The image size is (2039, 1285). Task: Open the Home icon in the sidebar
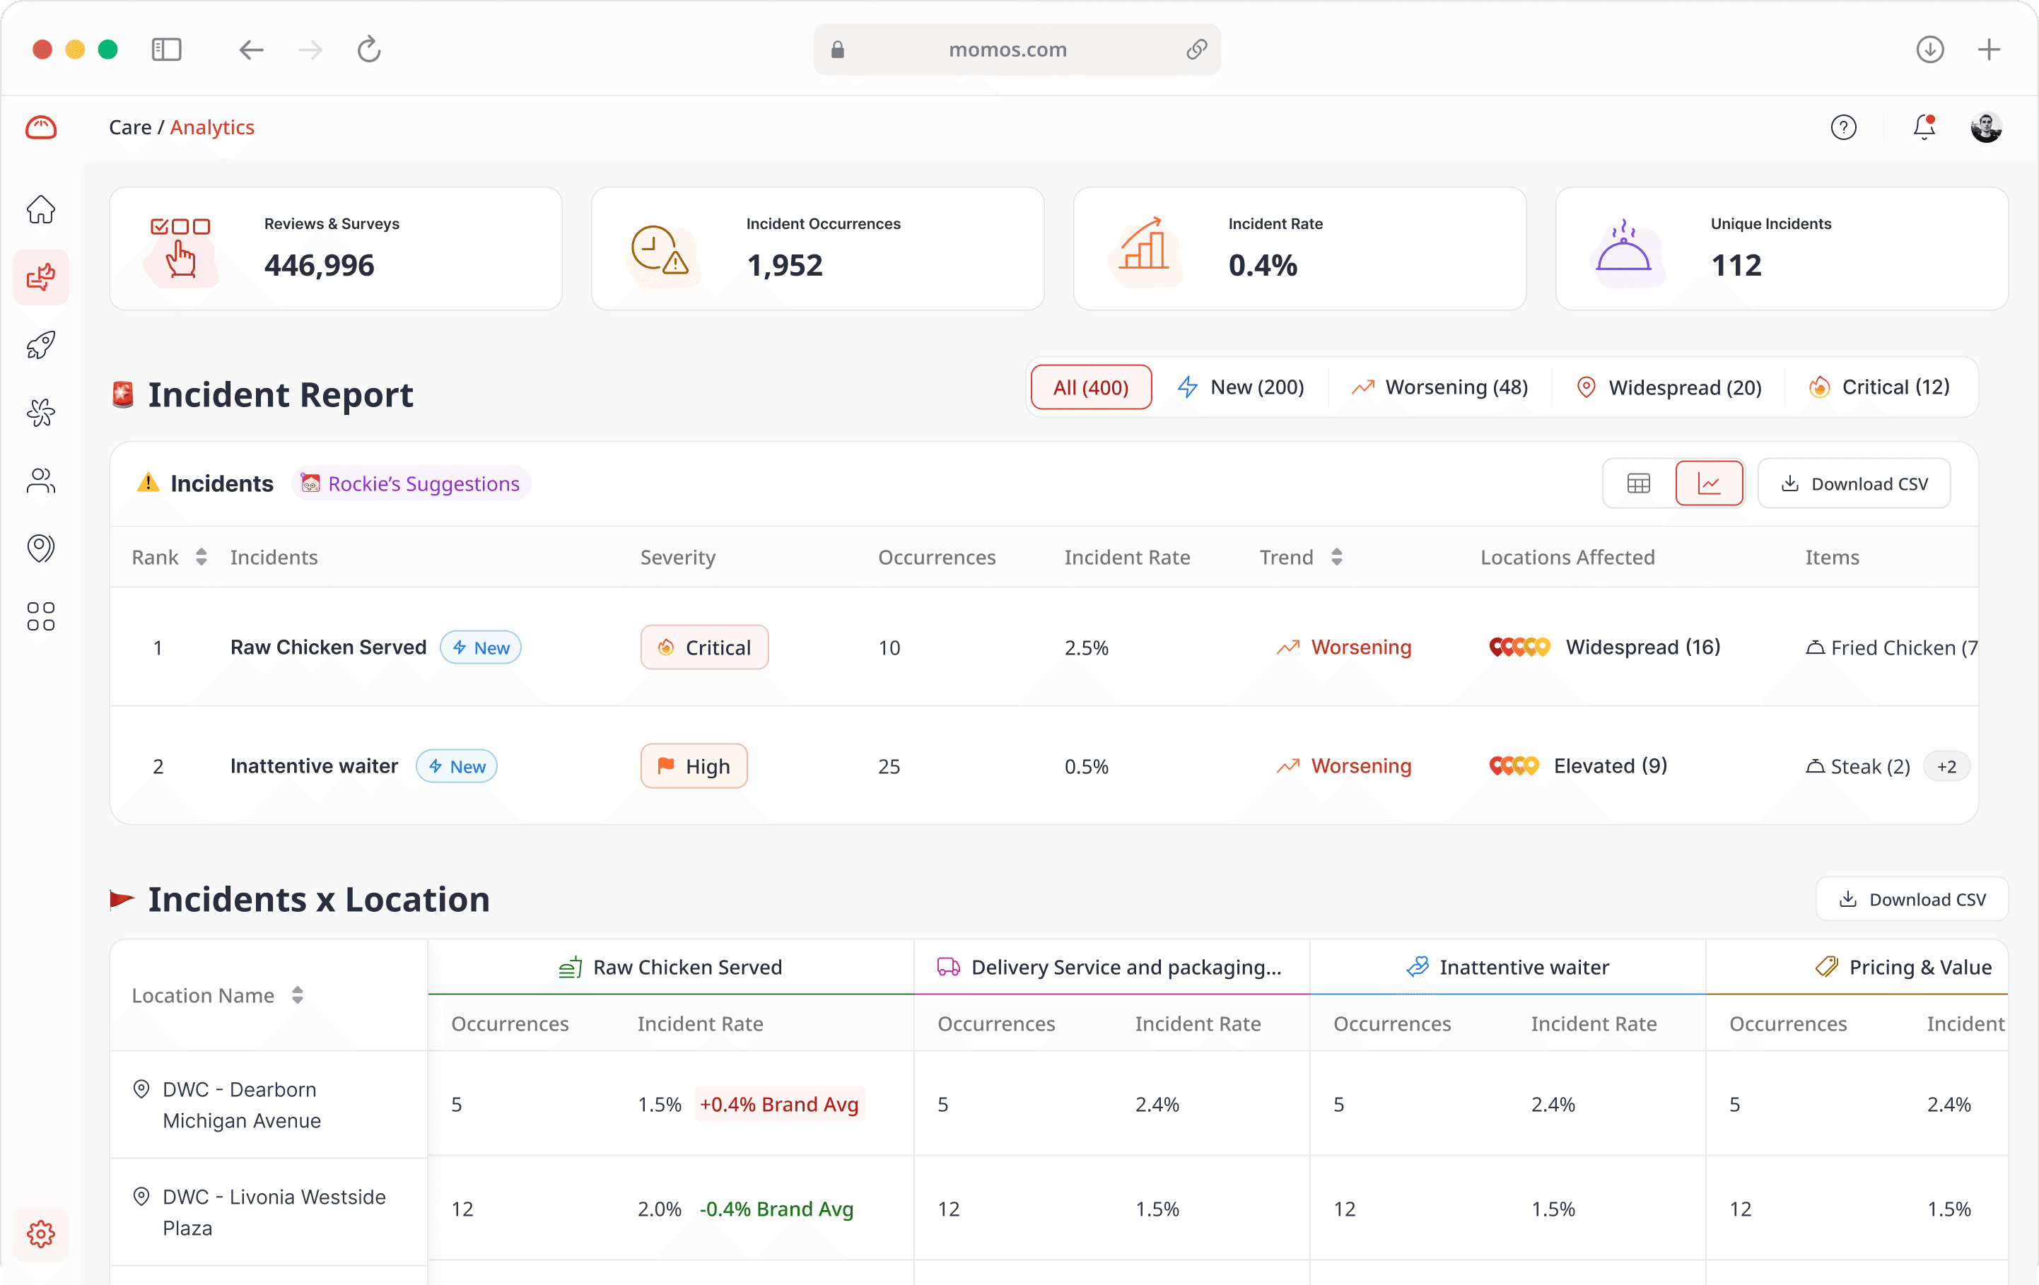pos(40,209)
